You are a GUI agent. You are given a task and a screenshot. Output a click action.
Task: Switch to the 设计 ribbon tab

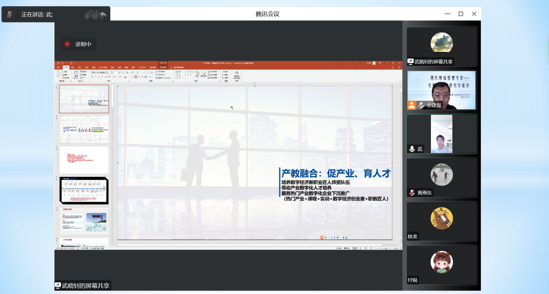pyautogui.click(x=80, y=67)
